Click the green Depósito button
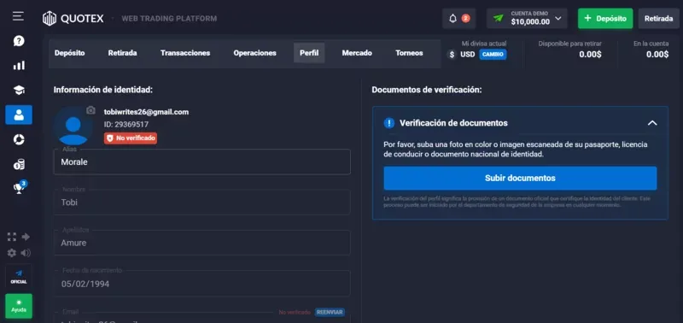The image size is (683, 323). pyautogui.click(x=605, y=18)
